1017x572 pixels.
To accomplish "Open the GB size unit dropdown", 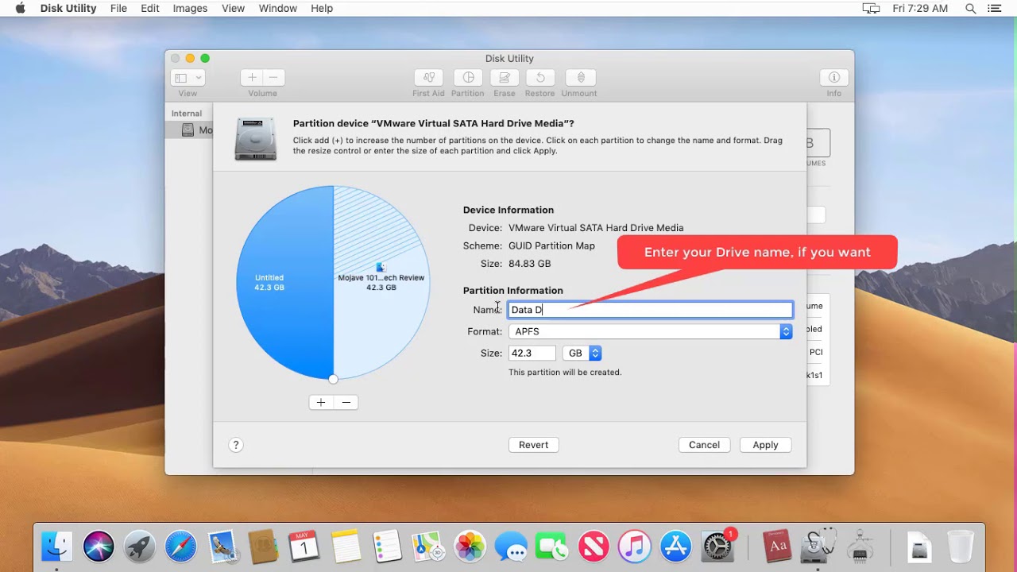I will pyautogui.click(x=582, y=353).
